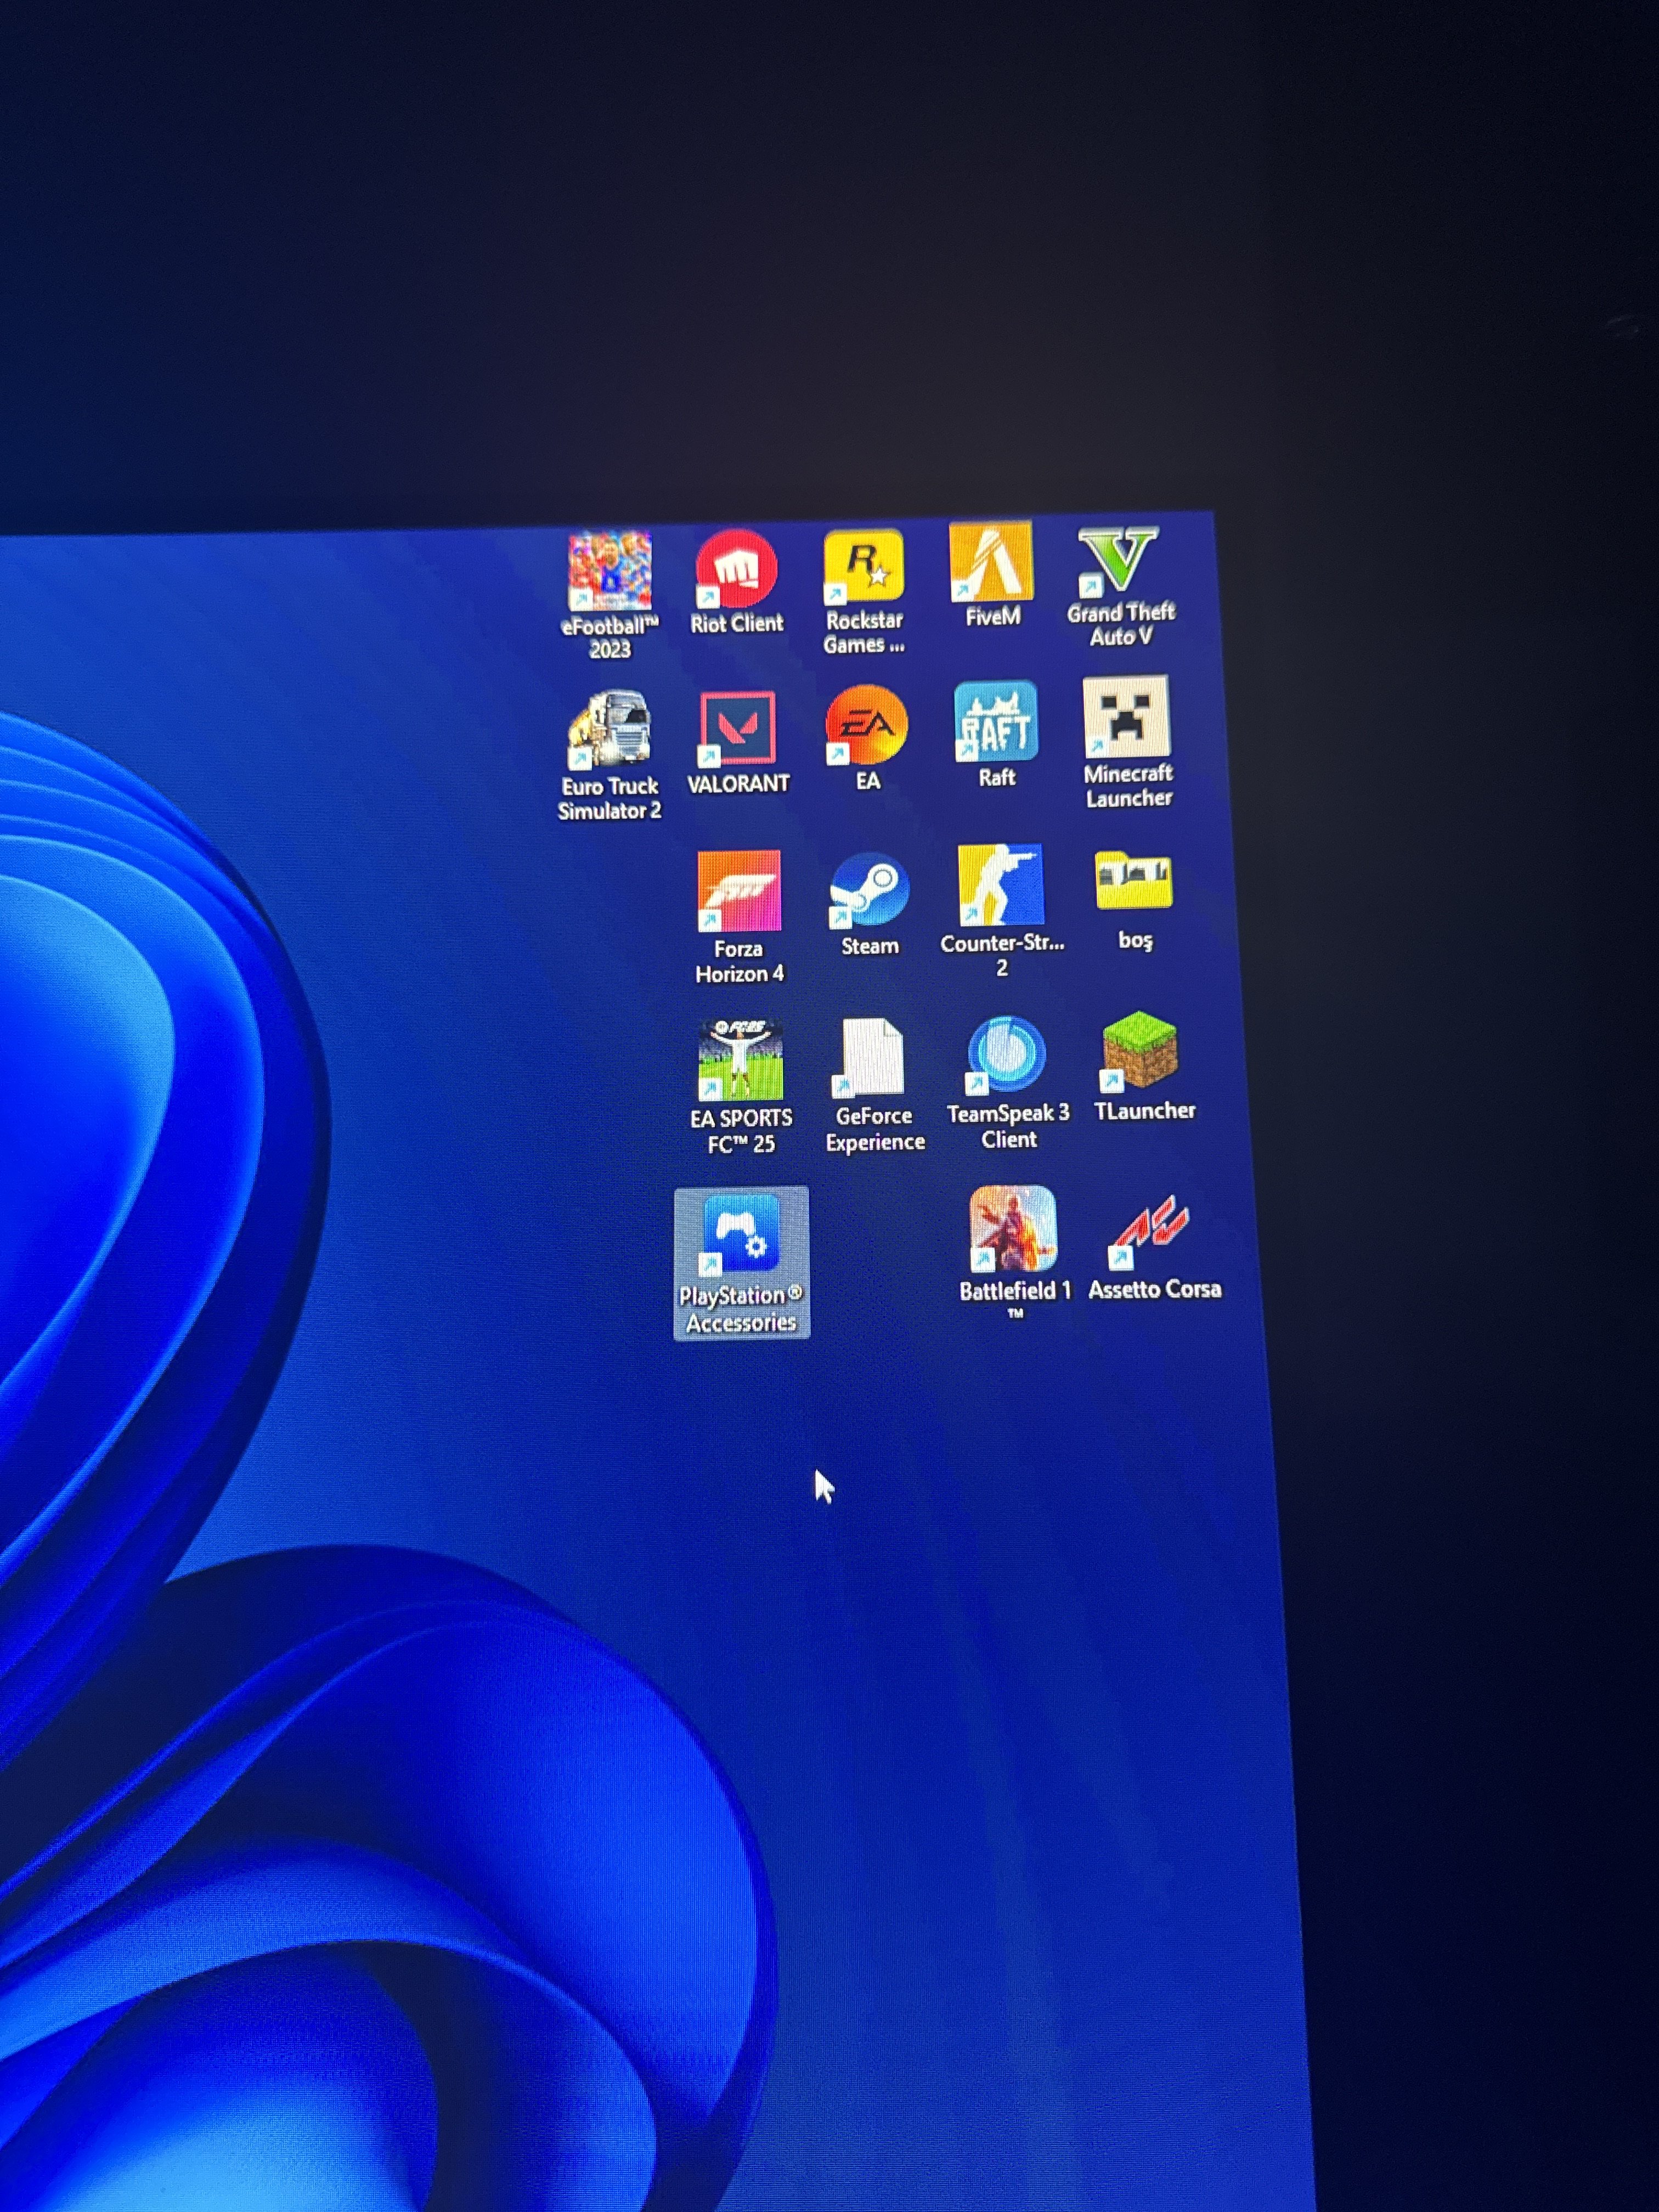
Task: Select the Counter-Strike 2 icon
Action: (x=1000, y=885)
